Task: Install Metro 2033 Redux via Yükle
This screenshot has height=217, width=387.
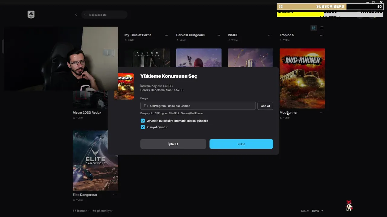Action: click(x=78, y=118)
